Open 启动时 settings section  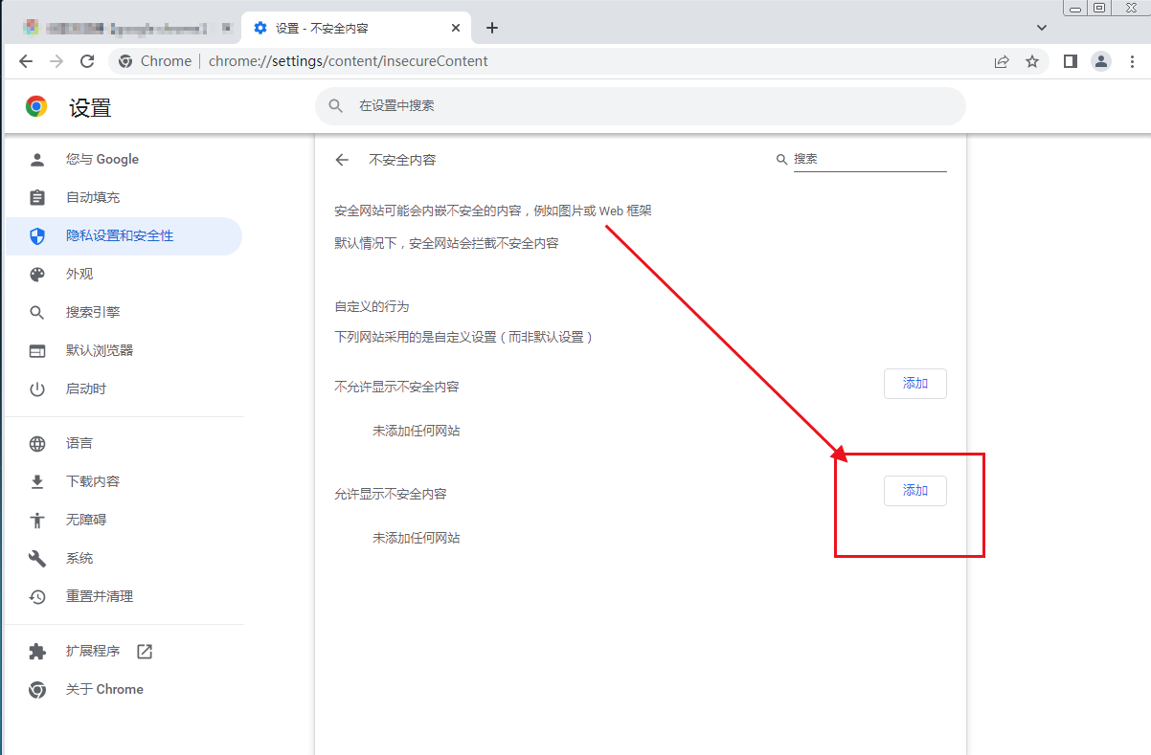pos(124,389)
